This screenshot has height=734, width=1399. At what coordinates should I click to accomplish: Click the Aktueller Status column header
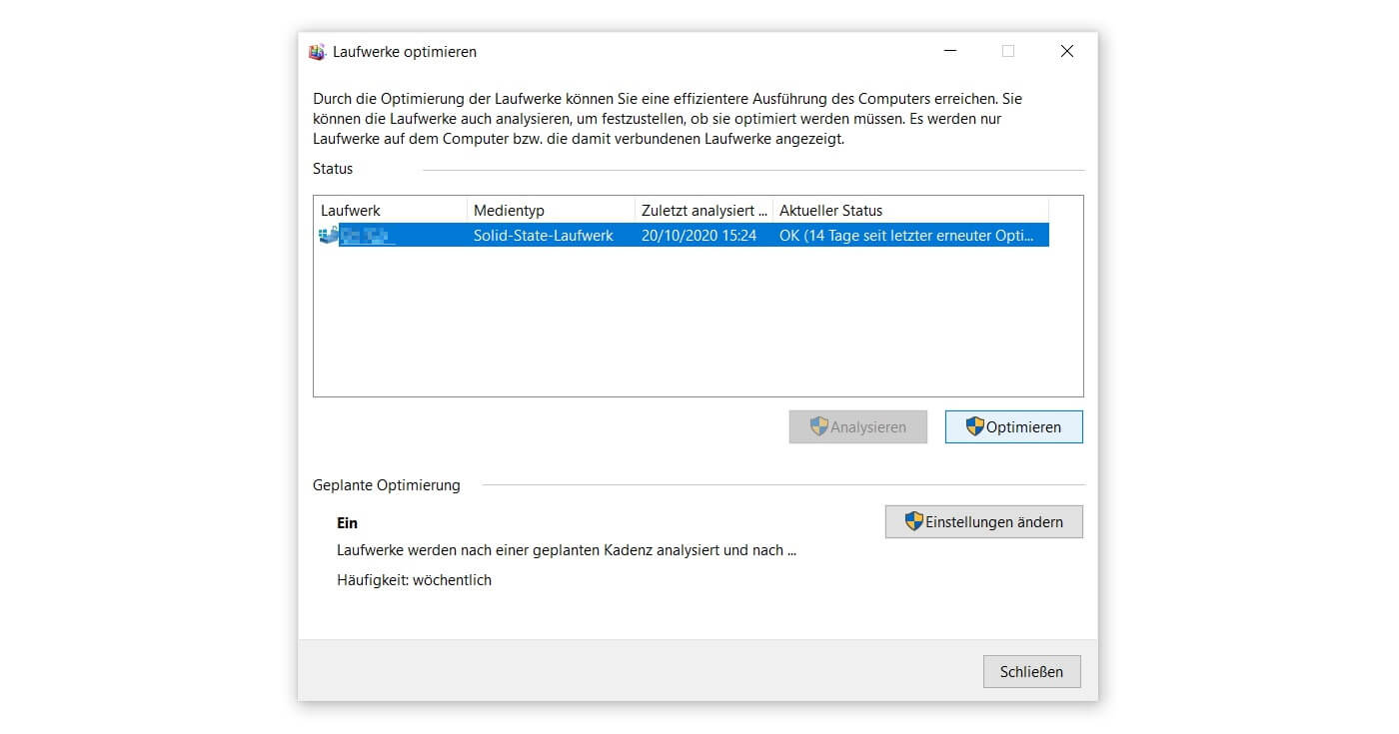tap(831, 210)
